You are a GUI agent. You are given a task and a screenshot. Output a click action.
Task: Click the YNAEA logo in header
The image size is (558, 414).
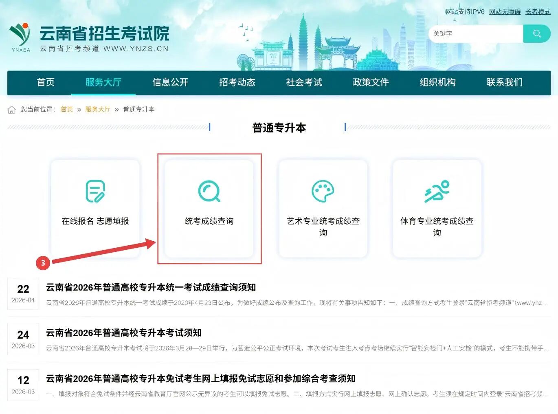coord(20,37)
